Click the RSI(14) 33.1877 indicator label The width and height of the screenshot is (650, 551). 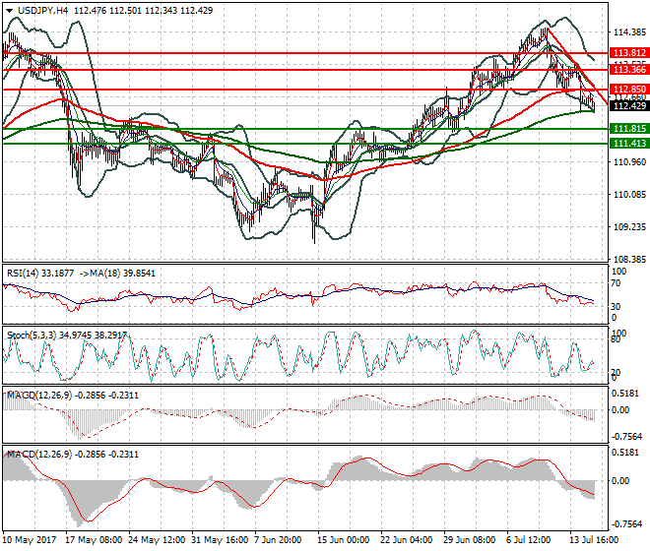point(40,273)
